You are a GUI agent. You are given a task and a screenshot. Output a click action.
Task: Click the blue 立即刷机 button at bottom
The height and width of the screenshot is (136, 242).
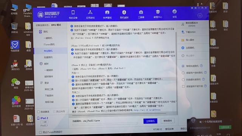pos(150,121)
